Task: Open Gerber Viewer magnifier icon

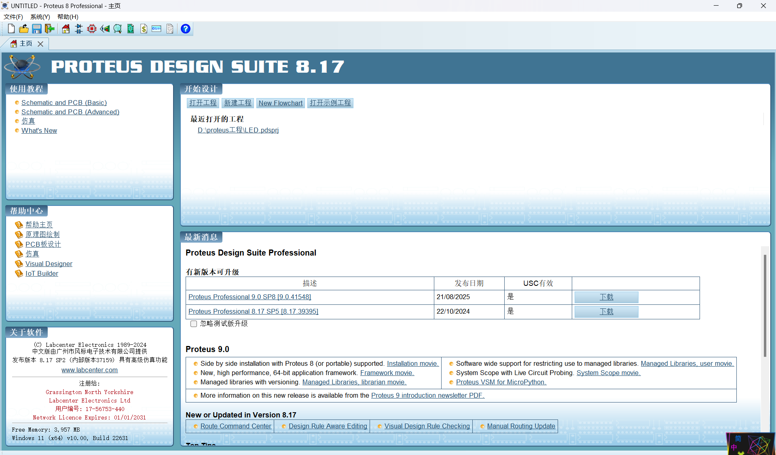Action: [118, 29]
